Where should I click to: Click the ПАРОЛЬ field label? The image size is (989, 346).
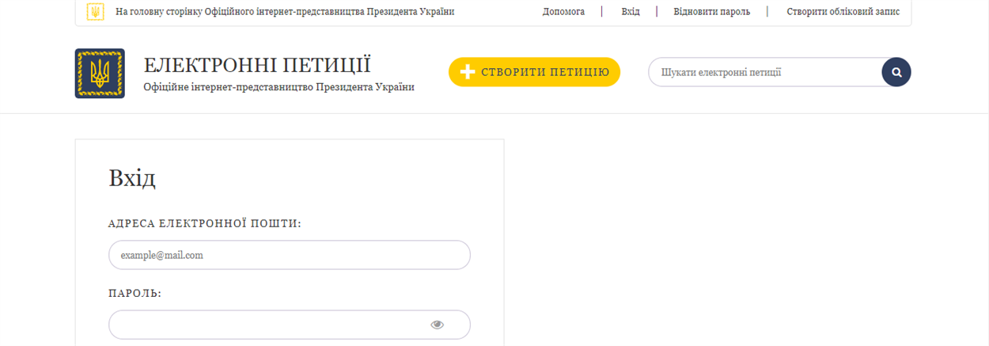pyautogui.click(x=135, y=294)
